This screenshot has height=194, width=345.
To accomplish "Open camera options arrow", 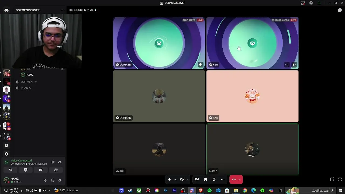I will [188, 179].
